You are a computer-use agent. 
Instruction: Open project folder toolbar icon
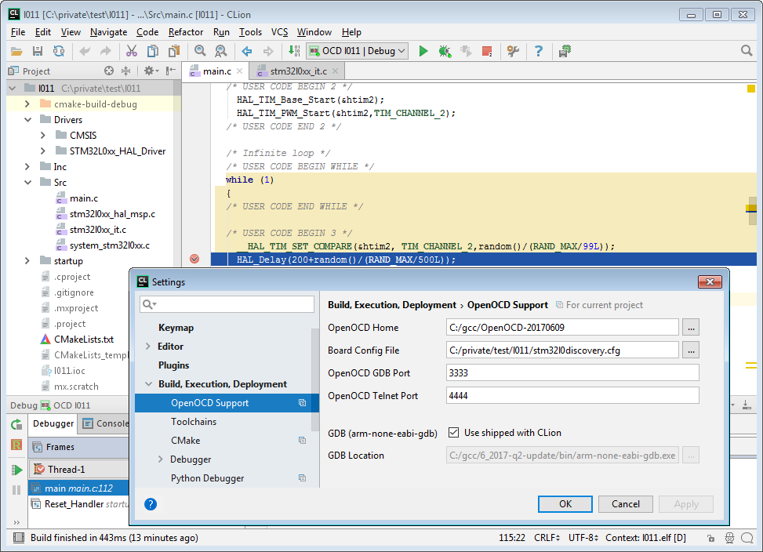[16, 51]
